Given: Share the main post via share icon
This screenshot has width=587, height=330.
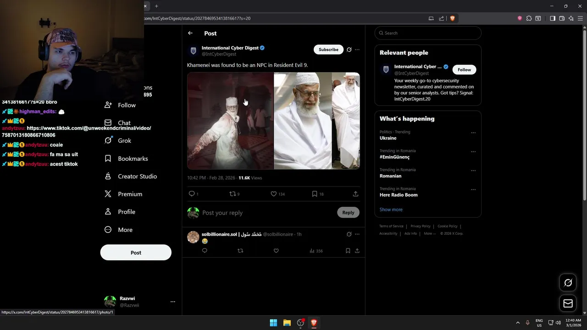Looking at the screenshot, I should [x=355, y=194].
